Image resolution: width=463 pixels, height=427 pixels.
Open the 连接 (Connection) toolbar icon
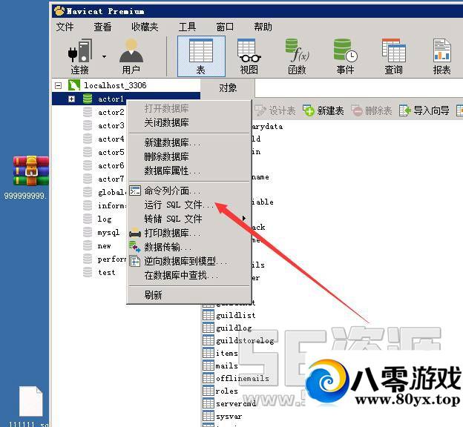79,56
